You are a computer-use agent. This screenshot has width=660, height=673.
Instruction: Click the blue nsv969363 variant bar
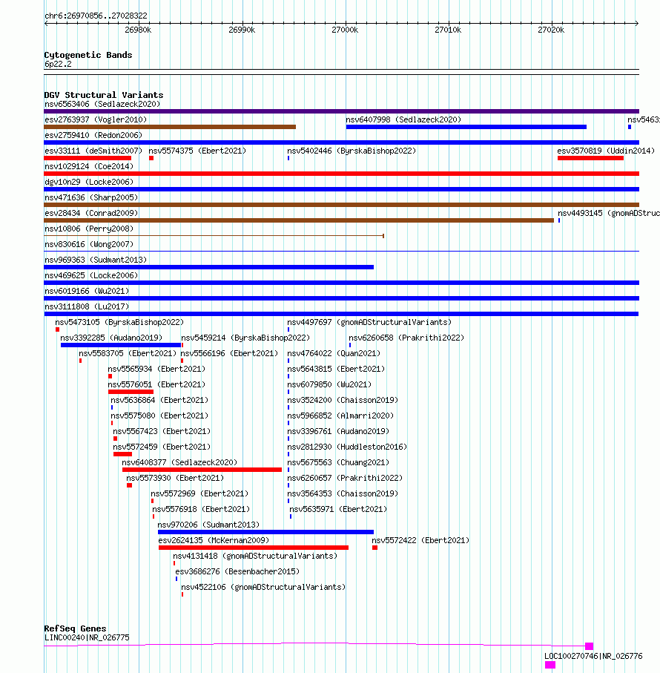pyautogui.click(x=209, y=267)
